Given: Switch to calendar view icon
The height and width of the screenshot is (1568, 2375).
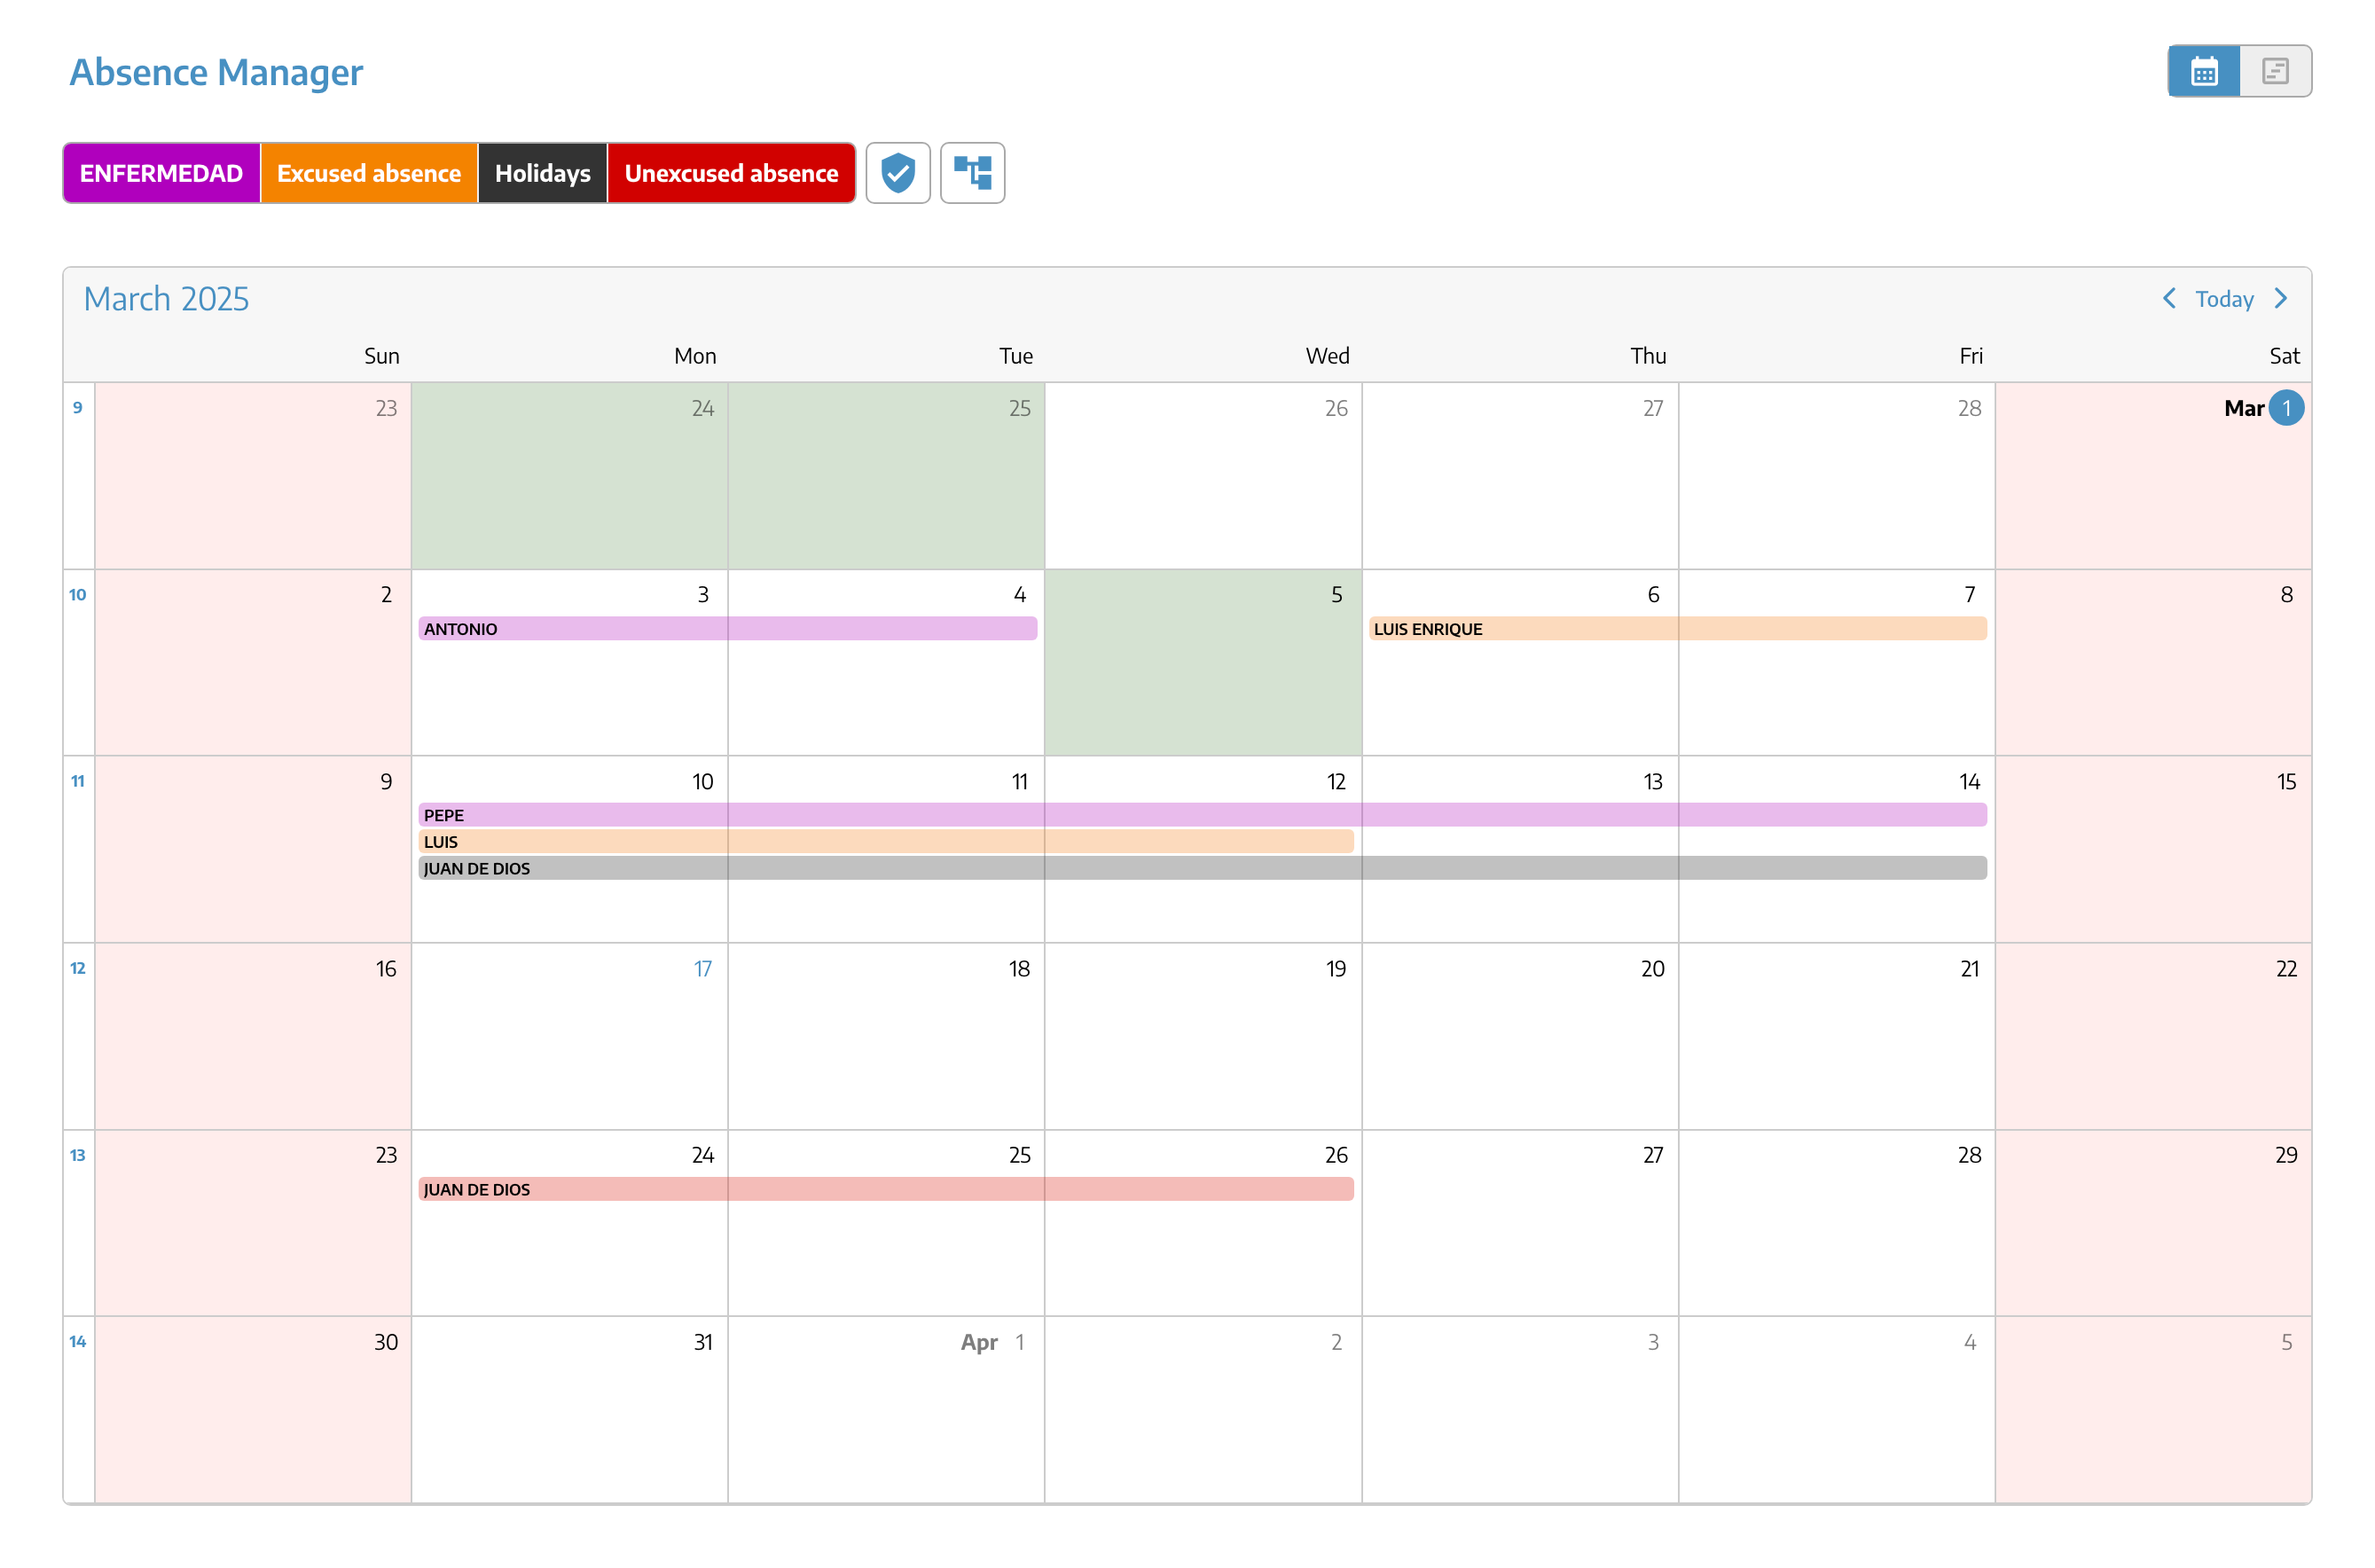Looking at the screenshot, I should (x=2203, y=71).
